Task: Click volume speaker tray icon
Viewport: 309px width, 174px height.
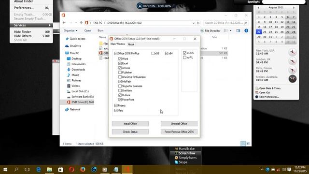Action: pos(284,170)
